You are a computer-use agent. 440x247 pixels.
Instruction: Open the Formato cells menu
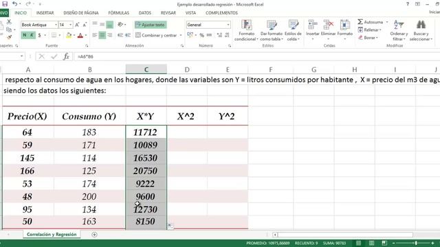coord(345,30)
